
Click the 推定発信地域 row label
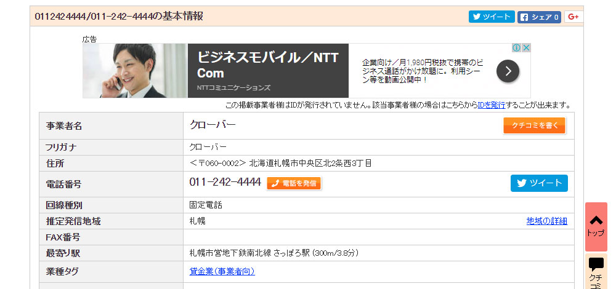(x=73, y=221)
